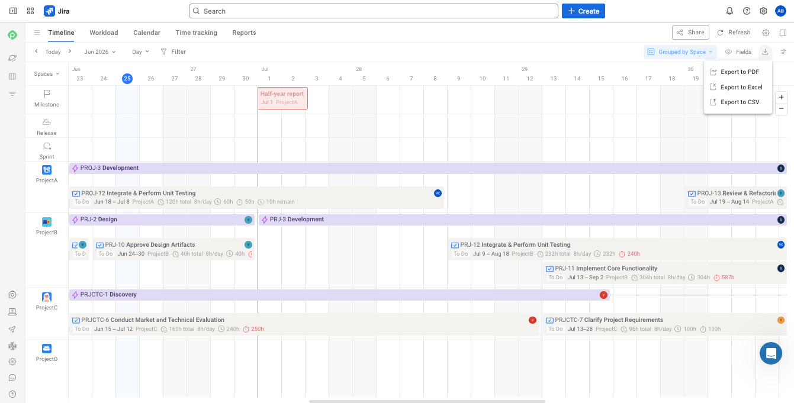This screenshot has height=403, width=794.
Task: Open the board columns icon in left sidebar
Action: [x=12, y=76]
